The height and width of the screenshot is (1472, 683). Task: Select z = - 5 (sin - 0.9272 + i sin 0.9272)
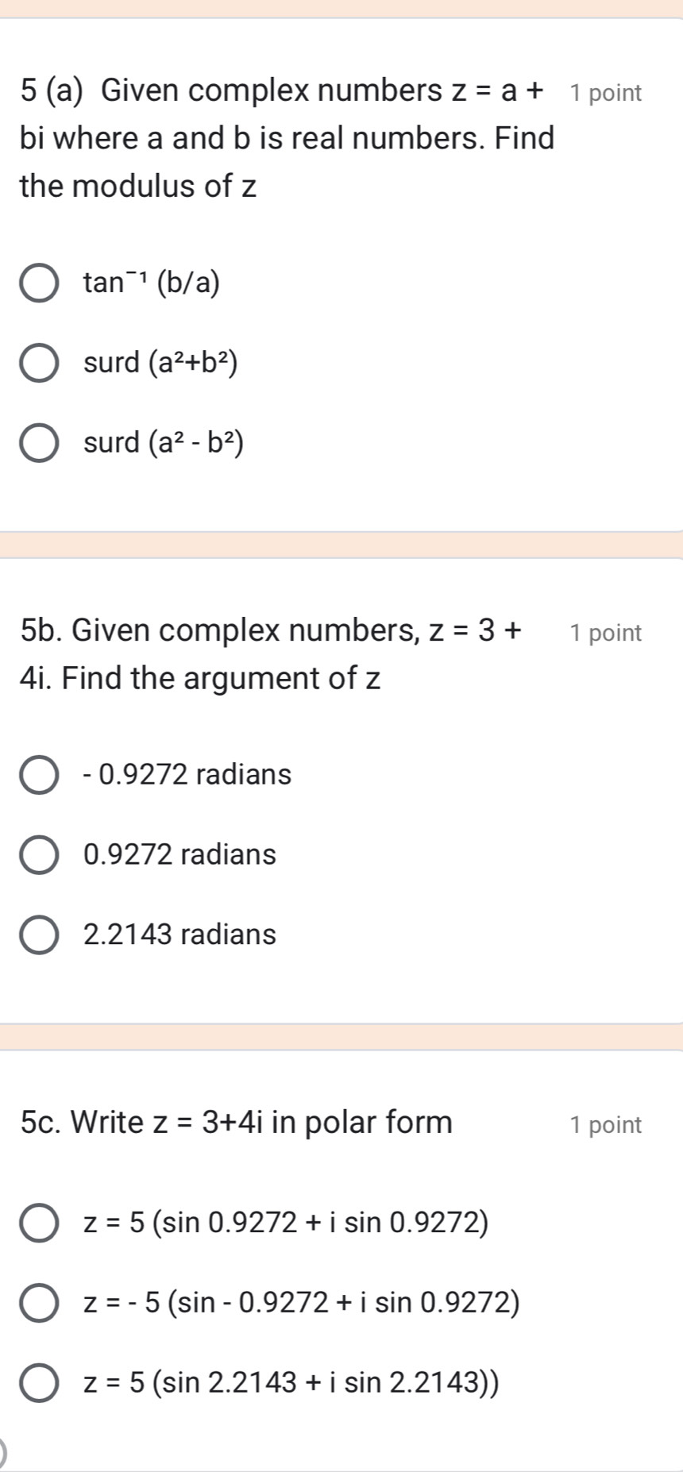tap(39, 1302)
